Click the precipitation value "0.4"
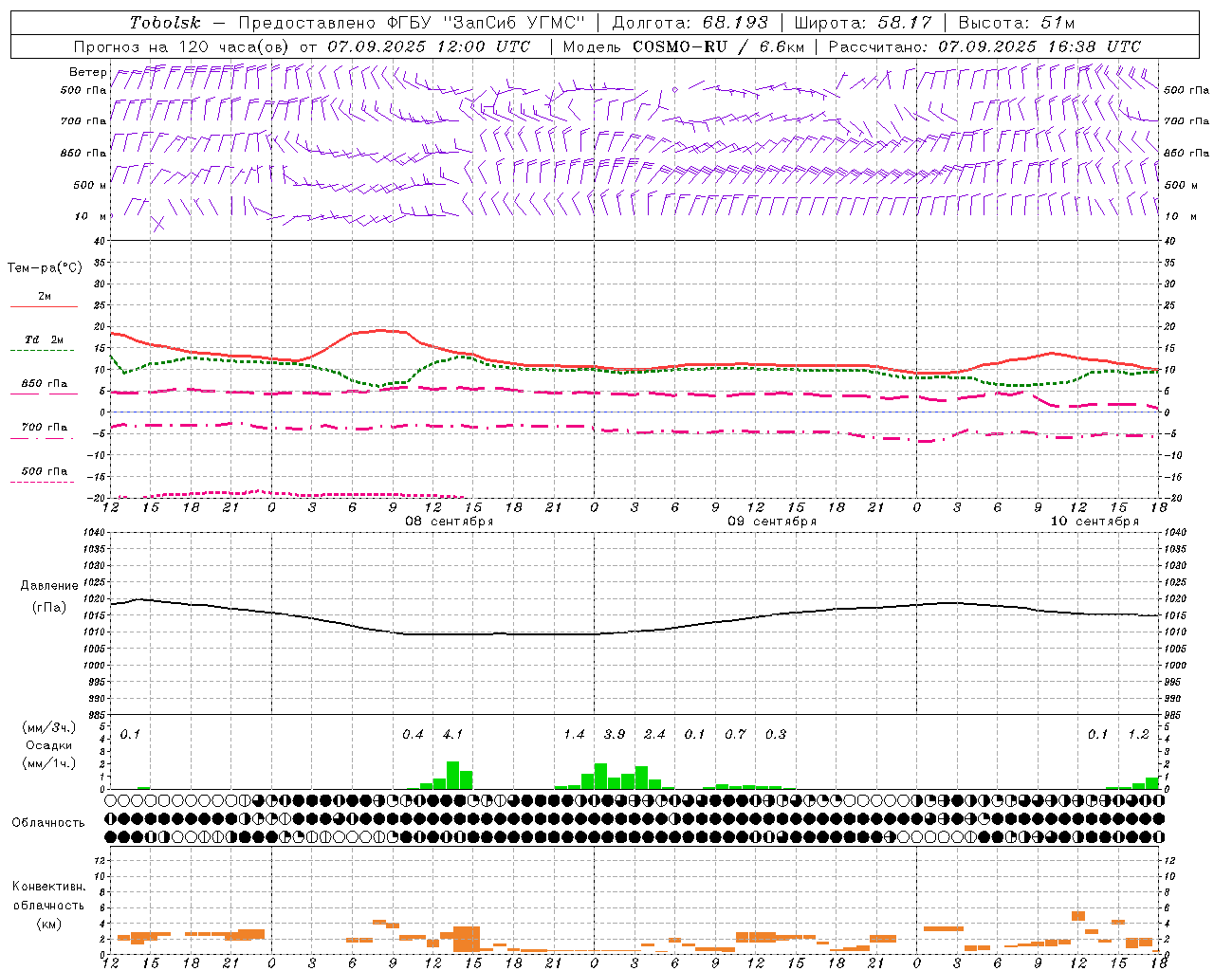Viewport: 1214px width, 971px height. click(413, 734)
